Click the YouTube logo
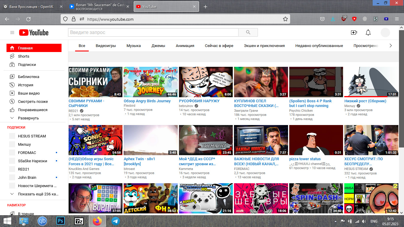This screenshot has width=404, height=227. [x=34, y=33]
